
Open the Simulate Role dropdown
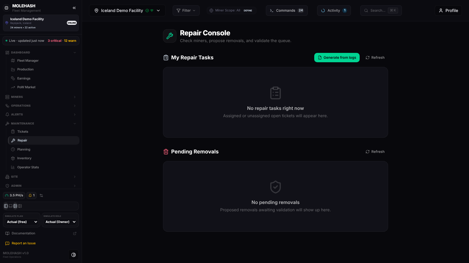pos(60,222)
